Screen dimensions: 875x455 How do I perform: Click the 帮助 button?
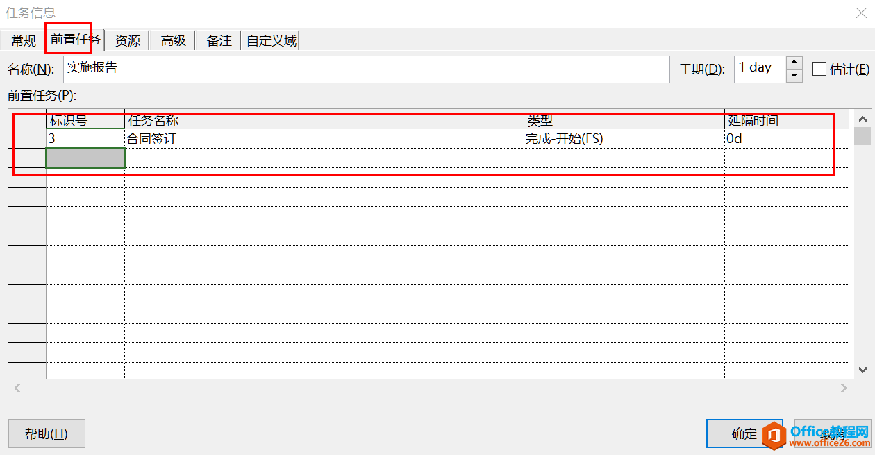point(47,433)
